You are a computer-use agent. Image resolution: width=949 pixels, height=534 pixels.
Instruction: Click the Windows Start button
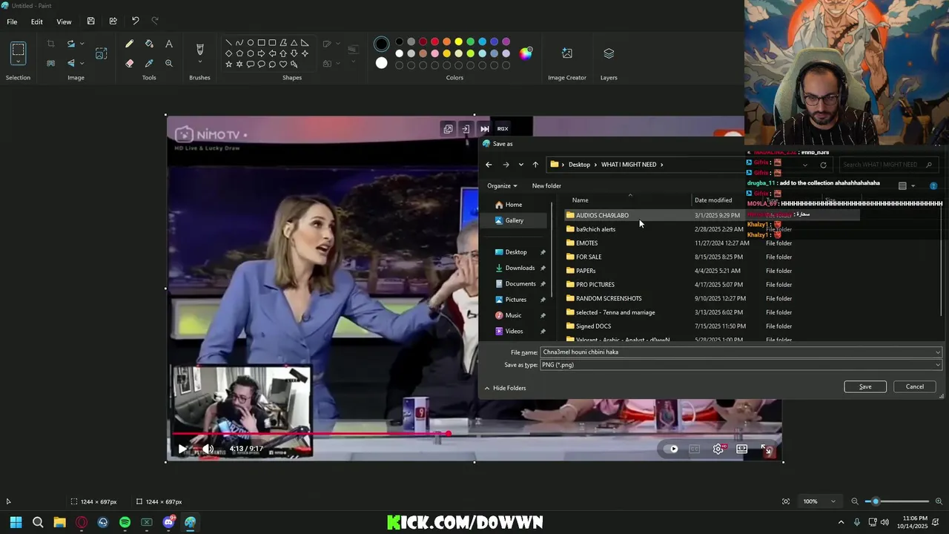tap(16, 522)
